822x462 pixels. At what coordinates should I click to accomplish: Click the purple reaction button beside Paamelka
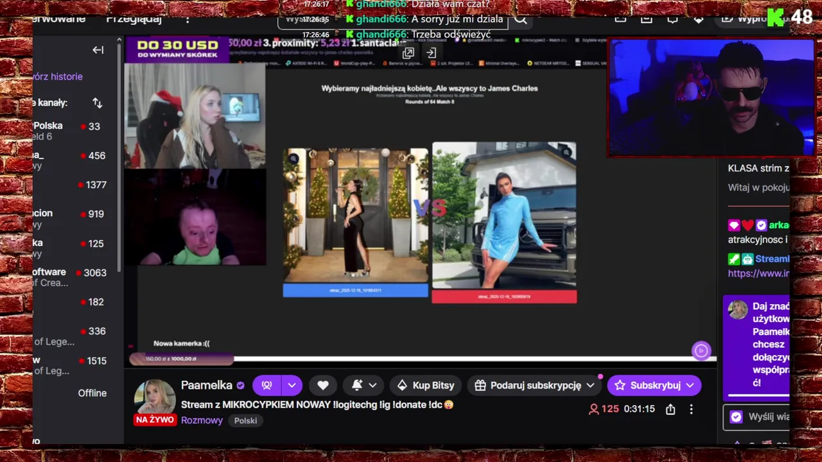click(x=267, y=385)
